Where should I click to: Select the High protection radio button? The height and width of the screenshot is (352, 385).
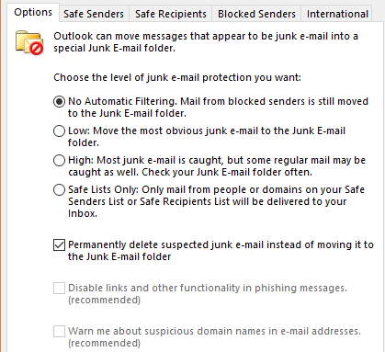pos(59,160)
